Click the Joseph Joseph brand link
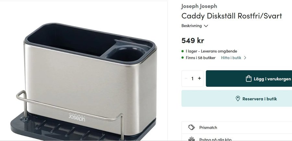This screenshot has height=141, width=292. 199,6
